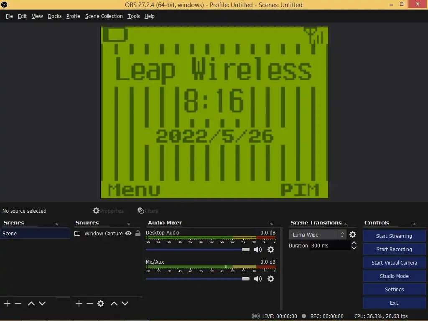The image size is (428, 321).
Task: Open the Help menu
Action: coord(150,16)
